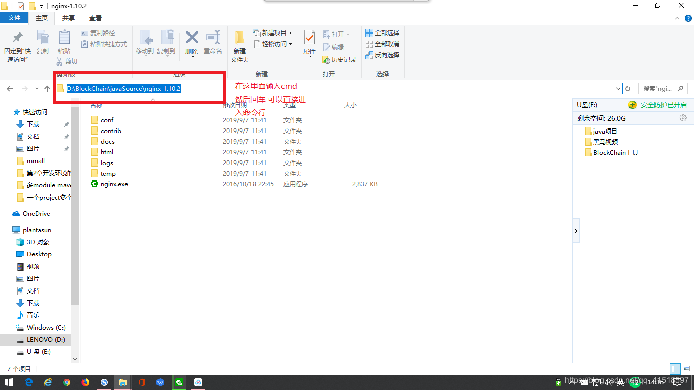Open 下载 under quick access

33,124
